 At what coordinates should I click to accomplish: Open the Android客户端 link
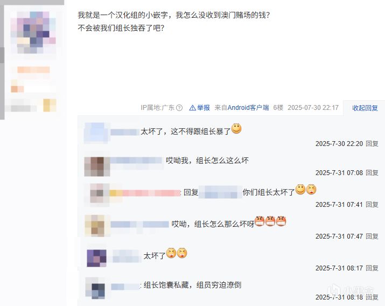[x=248, y=108]
